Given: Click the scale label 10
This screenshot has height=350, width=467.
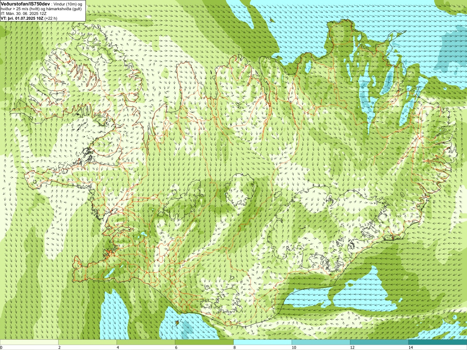Looking at the screenshot, I should pyautogui.click(x=294, y=347).
